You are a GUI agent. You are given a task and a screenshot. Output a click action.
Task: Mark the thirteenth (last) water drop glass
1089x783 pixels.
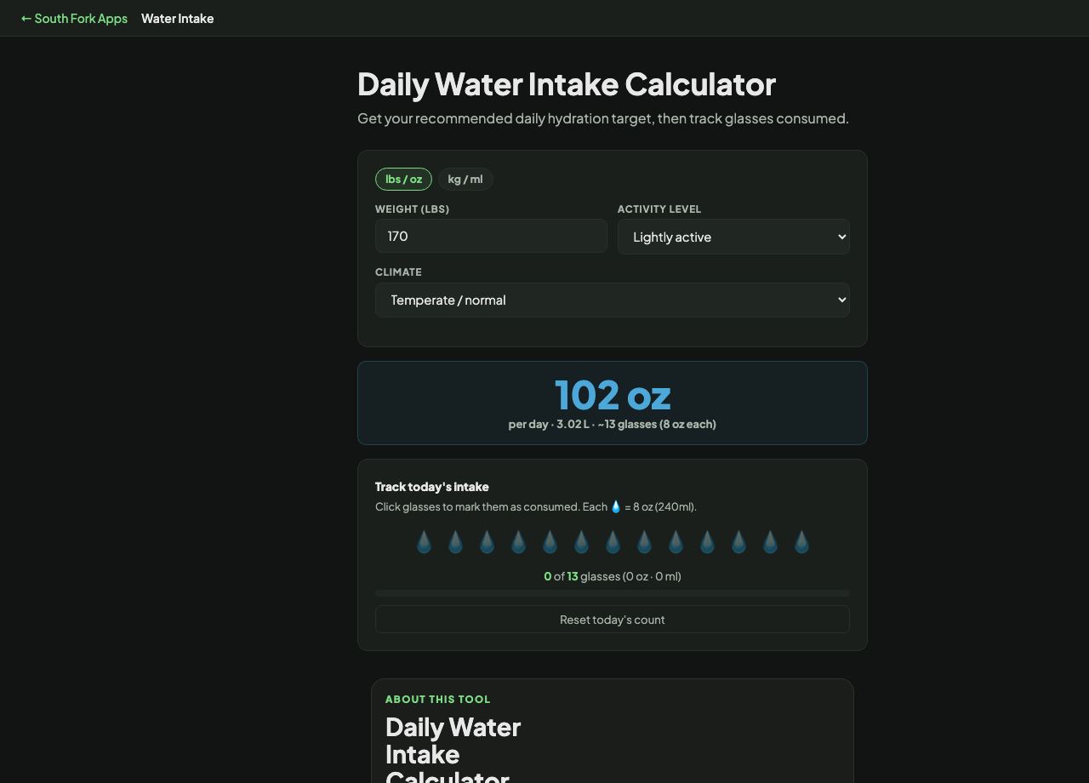801,542
